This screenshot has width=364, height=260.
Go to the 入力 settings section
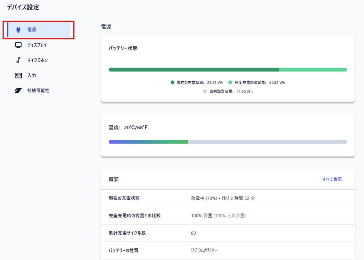tap(32, 76)
